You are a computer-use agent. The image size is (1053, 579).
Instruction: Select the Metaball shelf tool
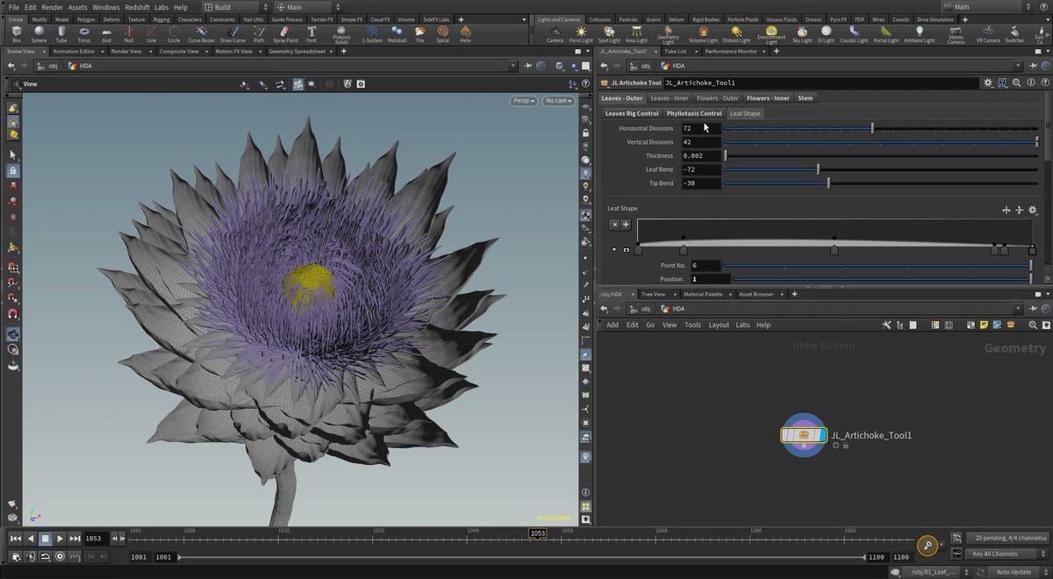(397, 34)
